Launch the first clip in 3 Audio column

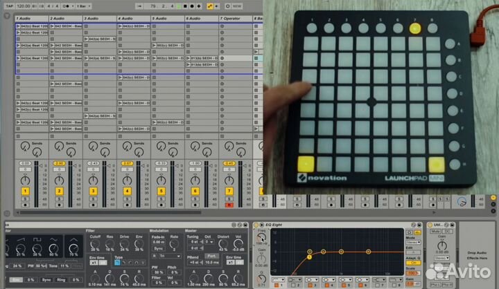pos(86,39)
